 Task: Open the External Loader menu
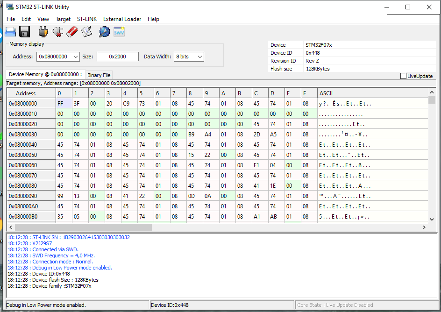pyautogui.click(x=122, y=19)
